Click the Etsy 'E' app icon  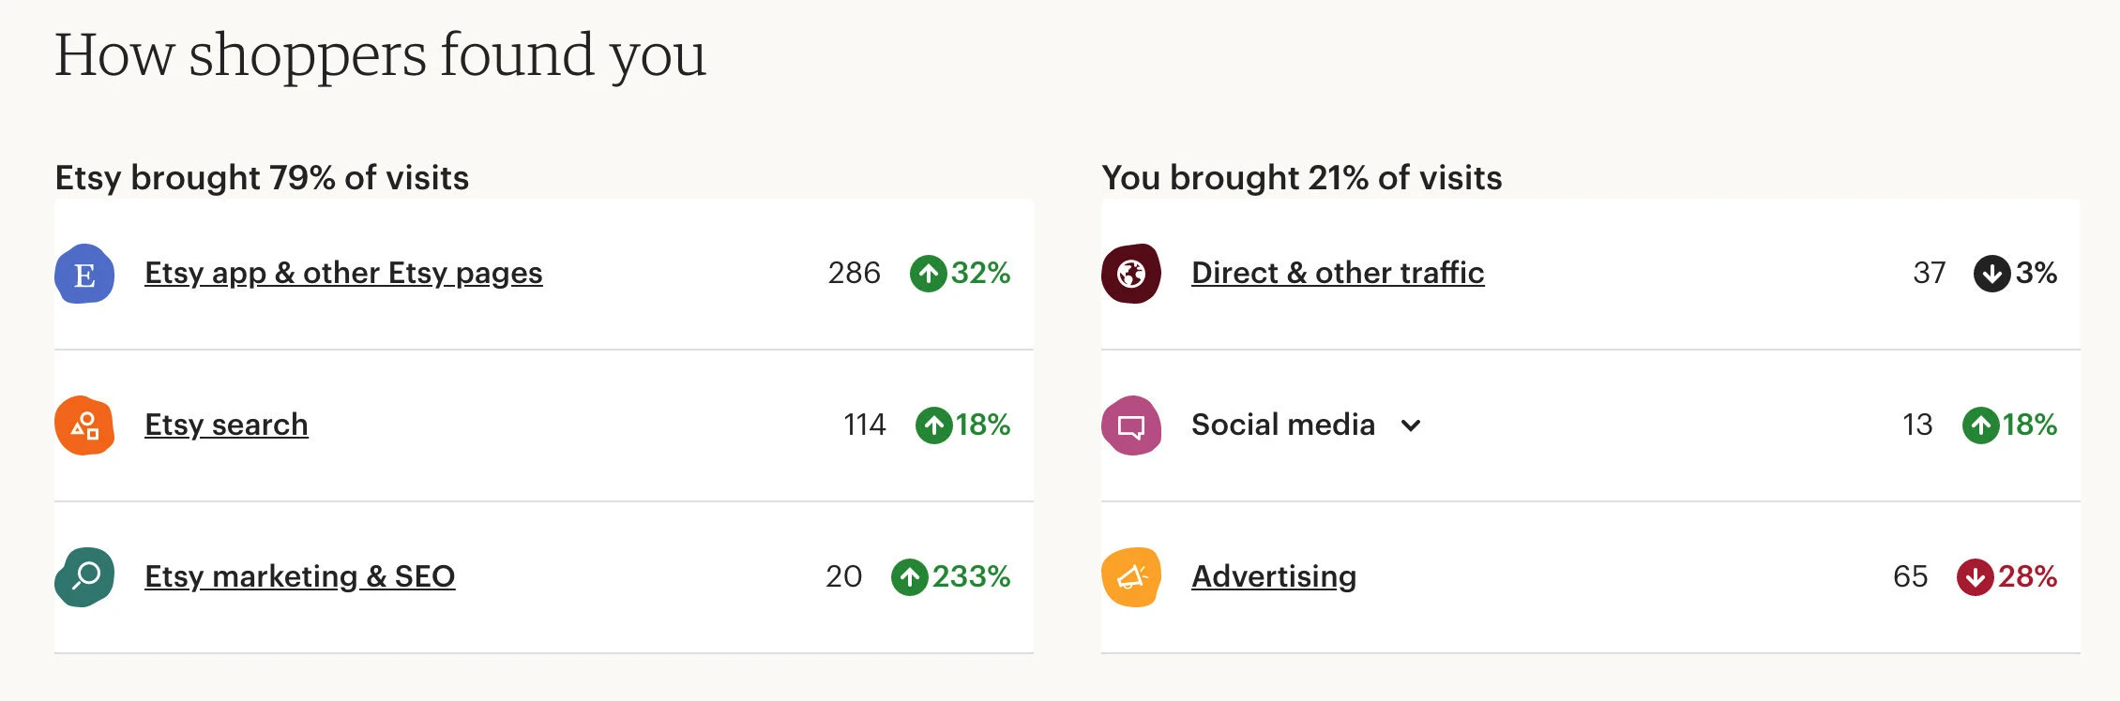[83, 274]
